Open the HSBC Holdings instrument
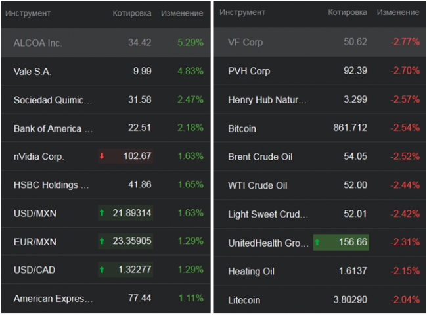Image resolution: width=427 pixels, height=315 pixels. (51, 185)
